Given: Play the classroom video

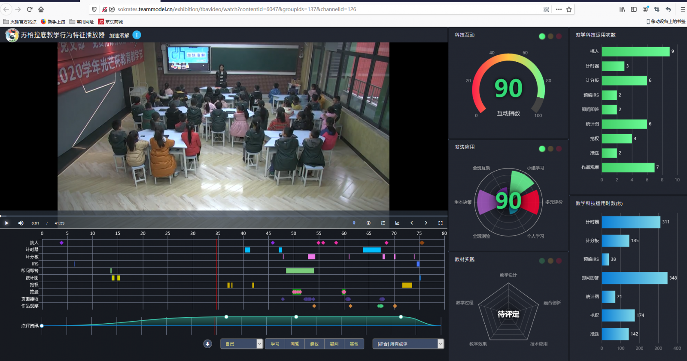Looking at the screenshot, I should (6, 223).
